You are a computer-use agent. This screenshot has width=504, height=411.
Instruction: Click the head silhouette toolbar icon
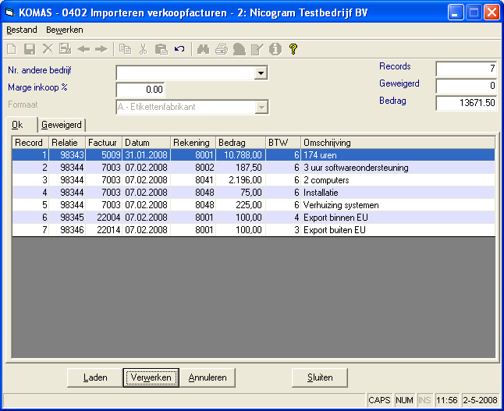pyautogui.click(x=240, y=49)
